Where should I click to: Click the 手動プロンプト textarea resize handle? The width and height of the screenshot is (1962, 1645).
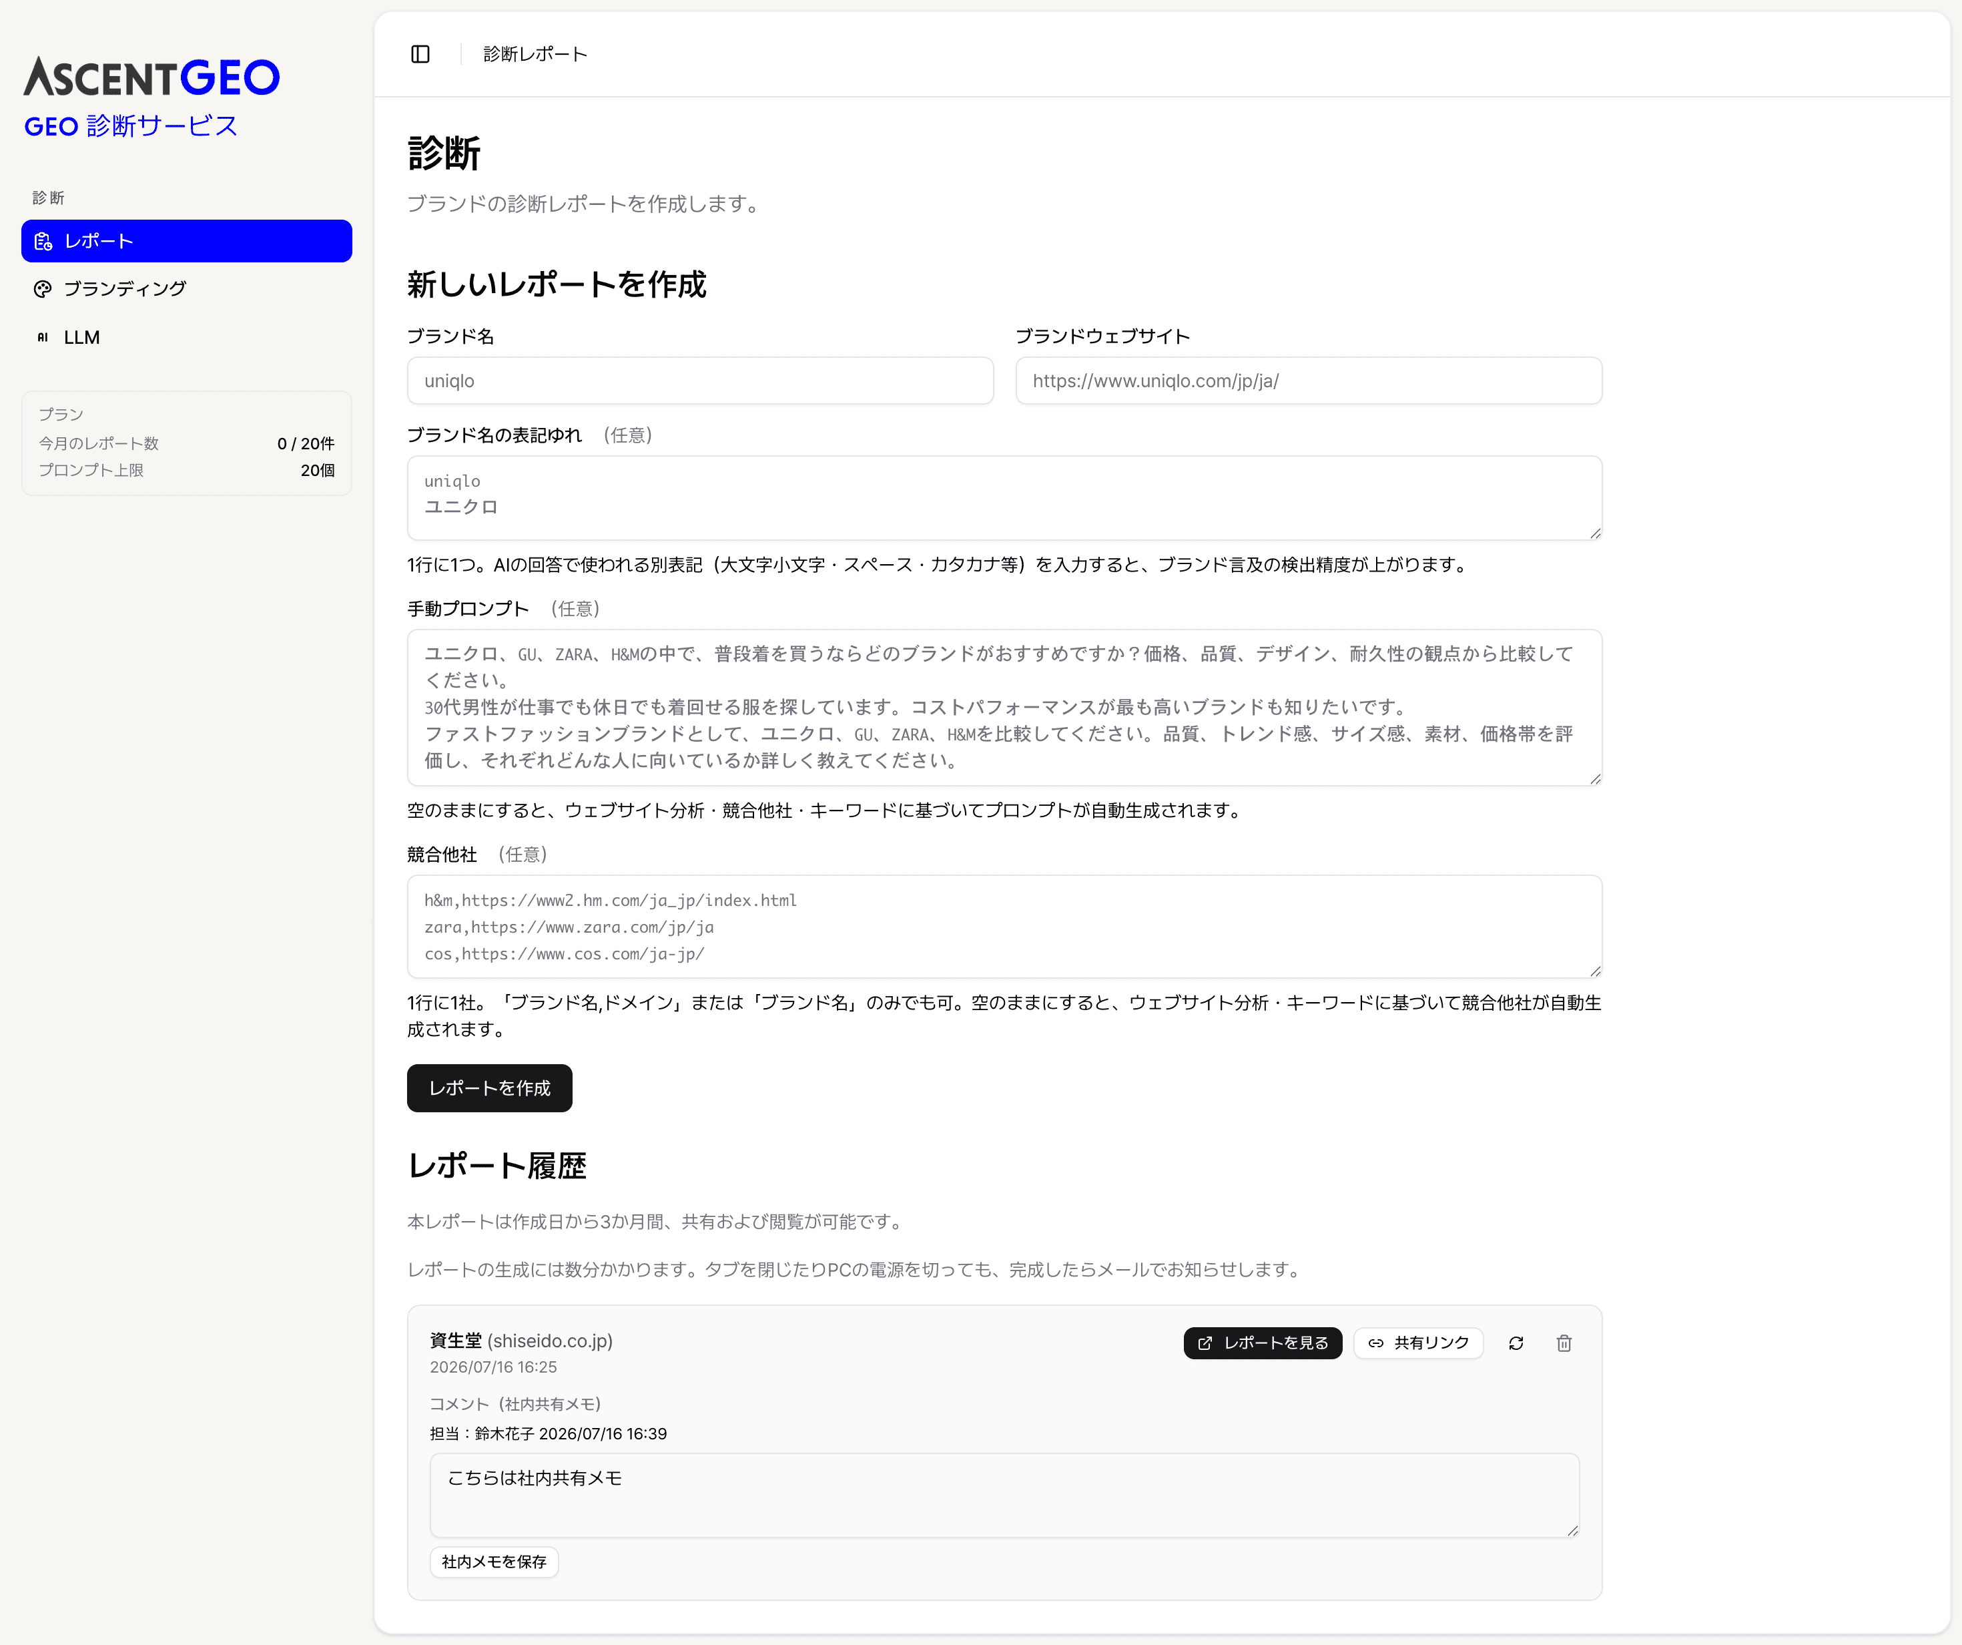[x=1595, y=778]
